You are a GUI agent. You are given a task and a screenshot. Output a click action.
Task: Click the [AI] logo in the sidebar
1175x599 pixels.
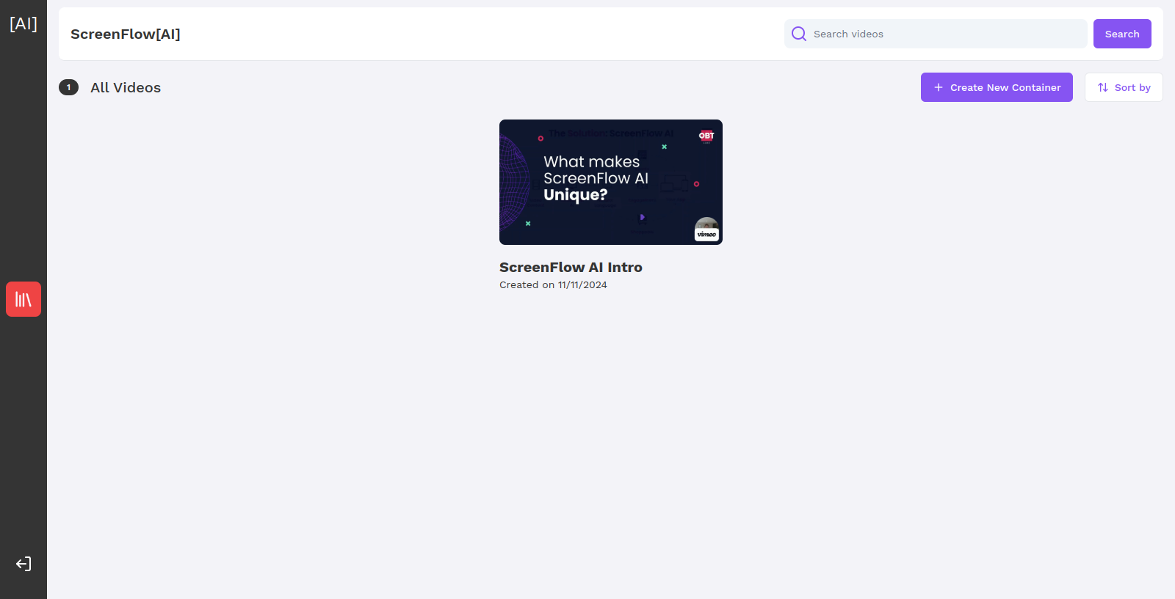[23, 23]
